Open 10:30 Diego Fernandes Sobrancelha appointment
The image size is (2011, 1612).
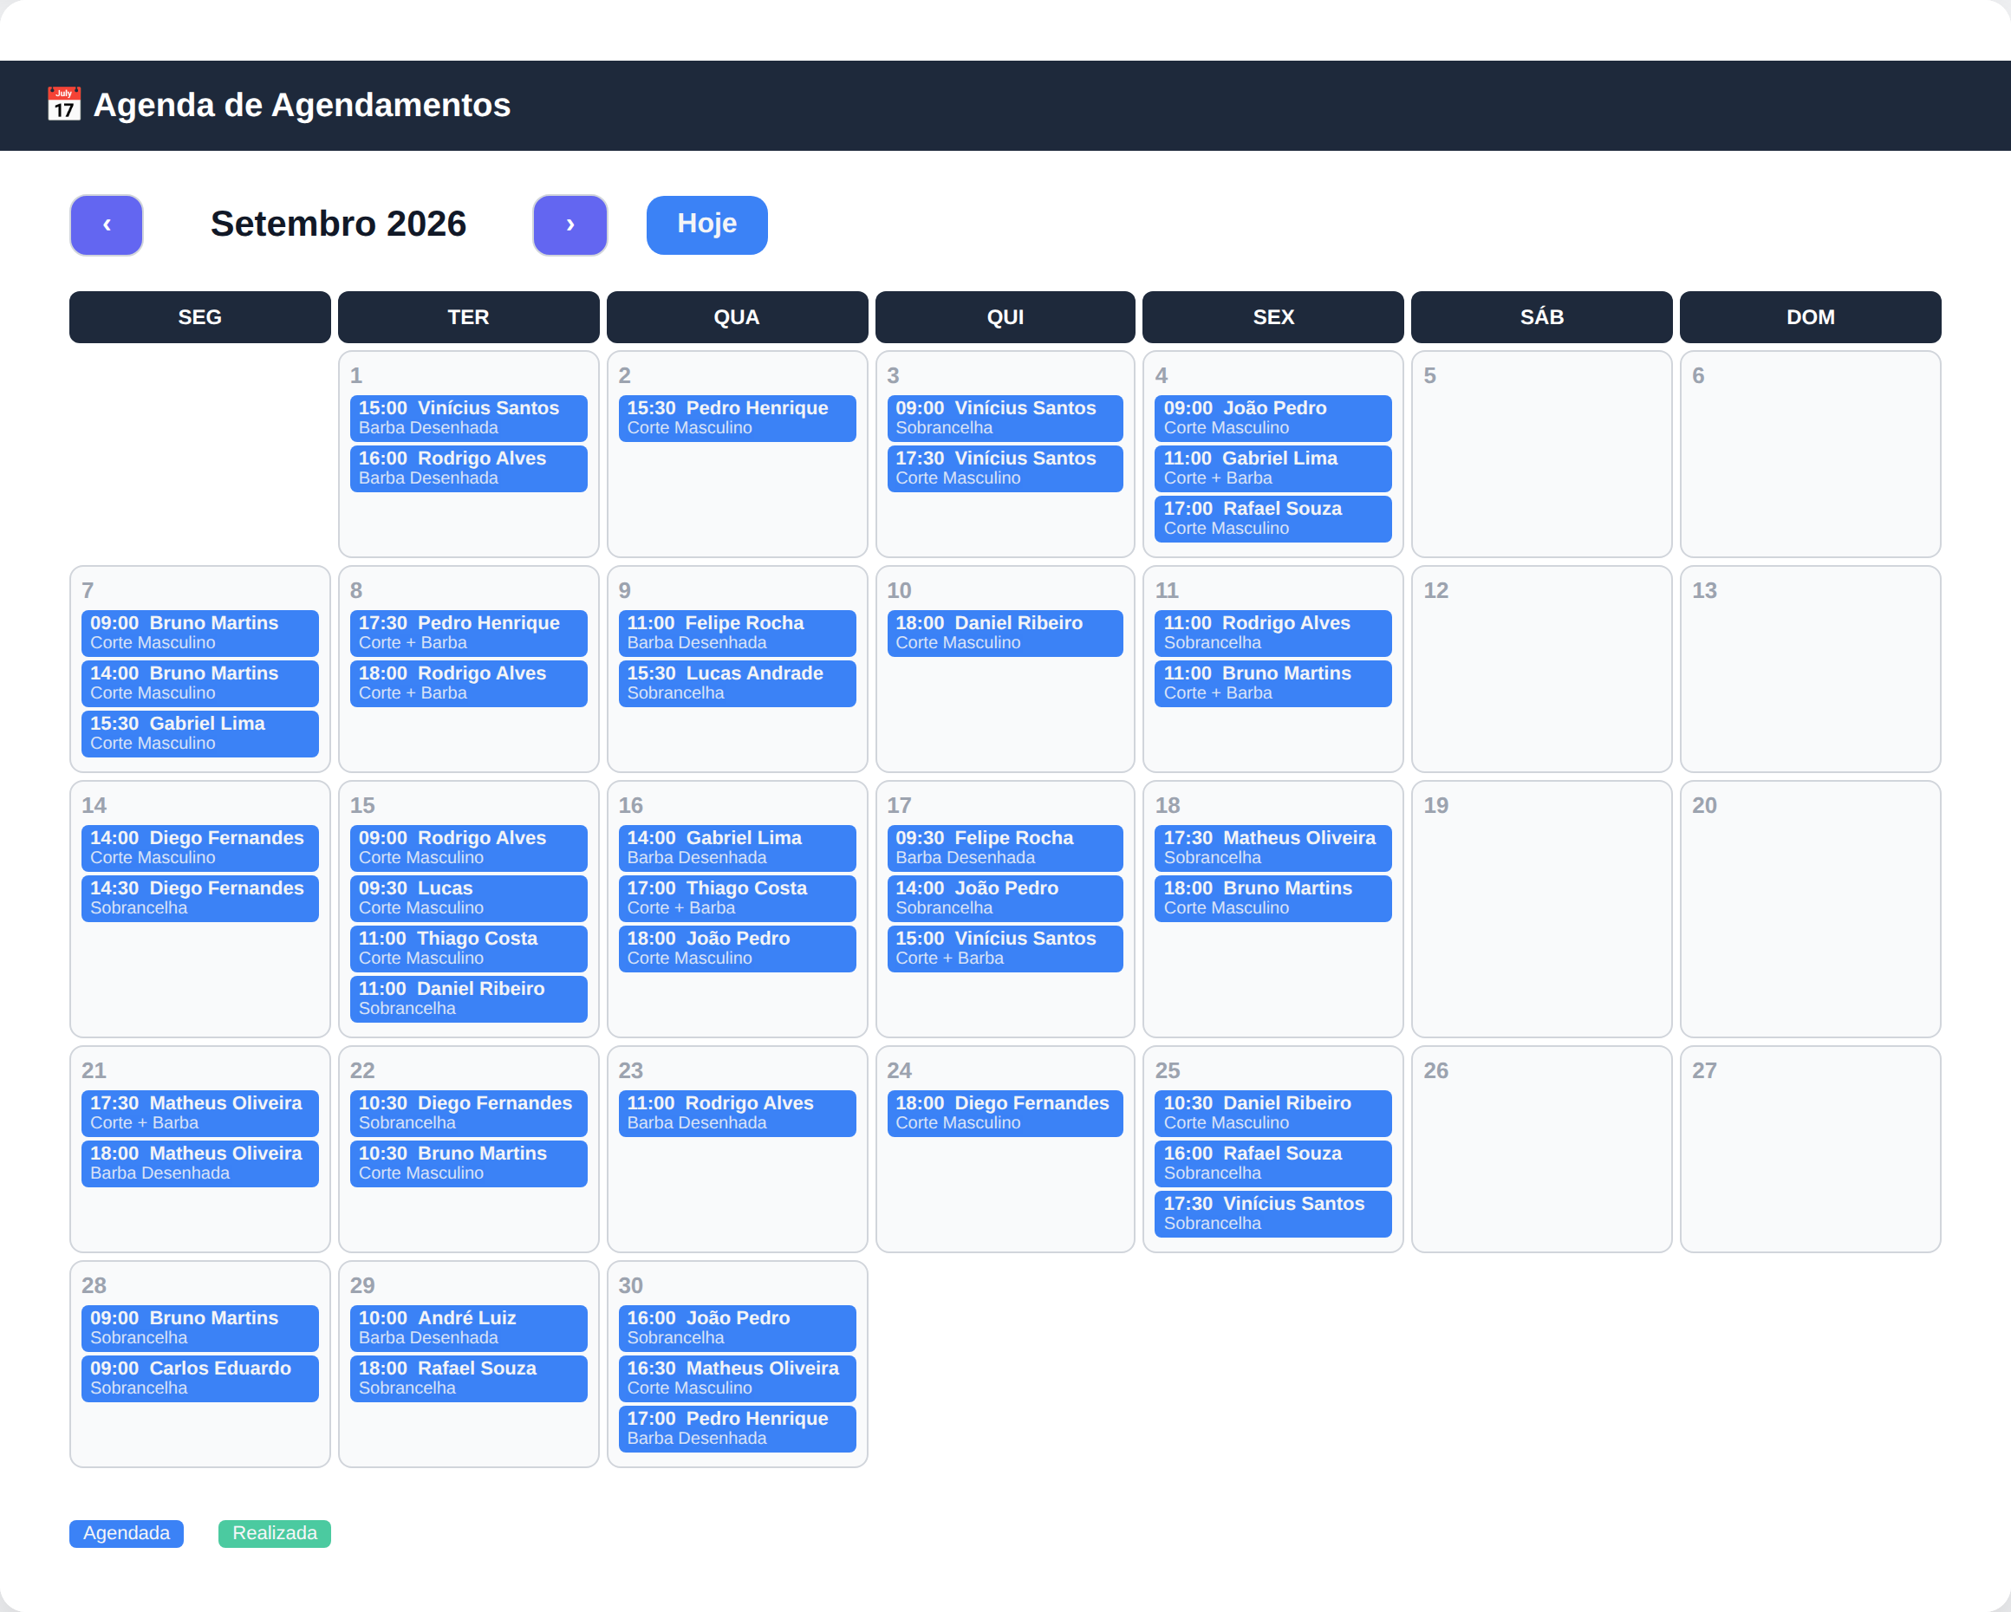click(x=468, y=1113)
